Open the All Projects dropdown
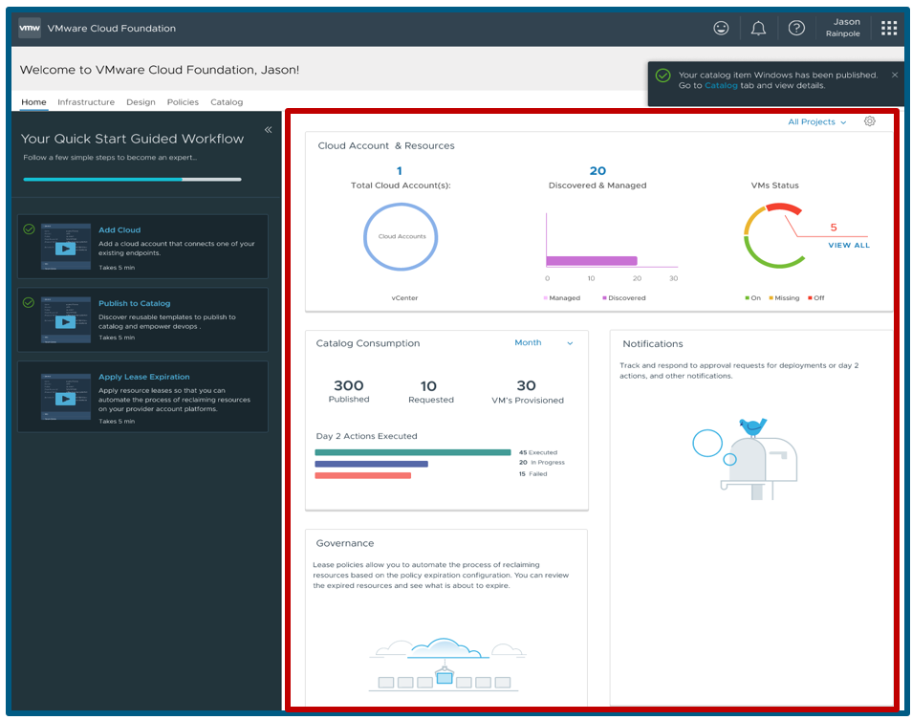This screenshot has width=912, height=720. pyautogui.click(x=816, y=122)
